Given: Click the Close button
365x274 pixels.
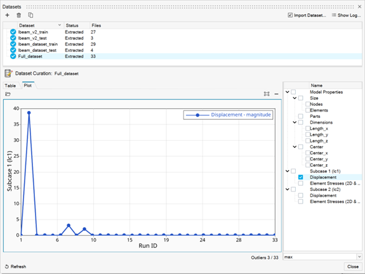Looking at the screenshot, I should [353, 266].
